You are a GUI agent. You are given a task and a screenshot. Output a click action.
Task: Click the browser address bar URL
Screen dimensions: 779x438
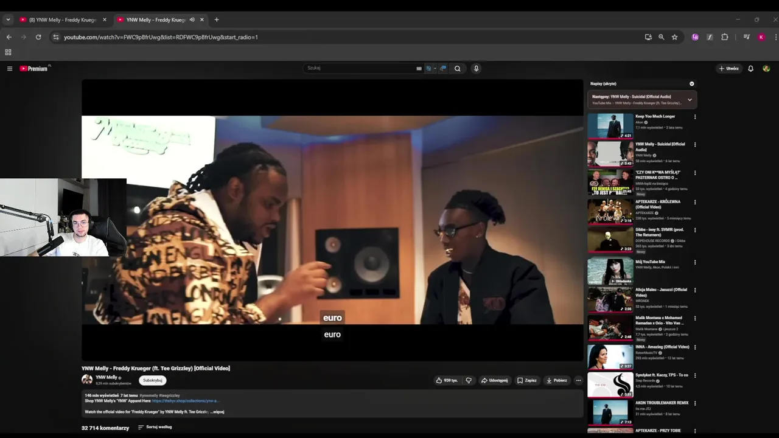click(x=161, y=37)
